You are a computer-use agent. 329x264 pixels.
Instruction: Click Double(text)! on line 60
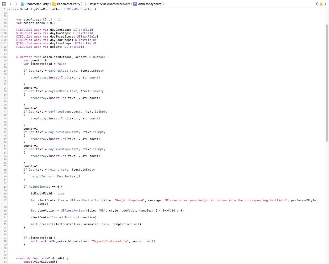point(69,176)
